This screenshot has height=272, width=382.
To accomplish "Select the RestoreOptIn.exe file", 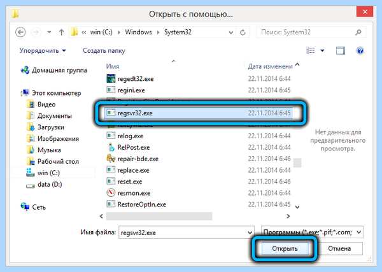I will (199, 204).
